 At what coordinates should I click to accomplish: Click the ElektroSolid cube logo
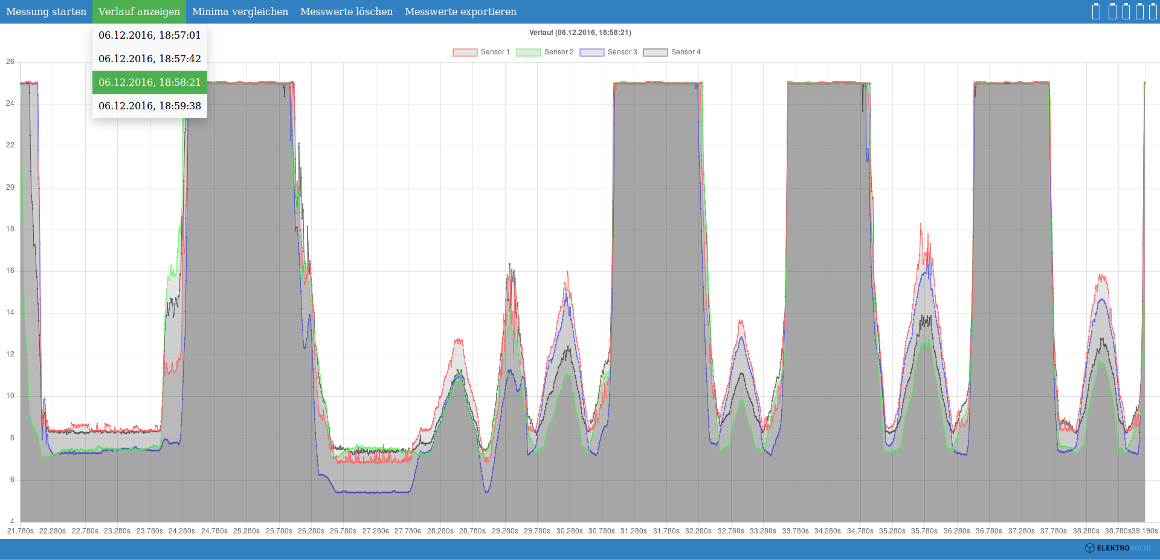click(1090, 548)
